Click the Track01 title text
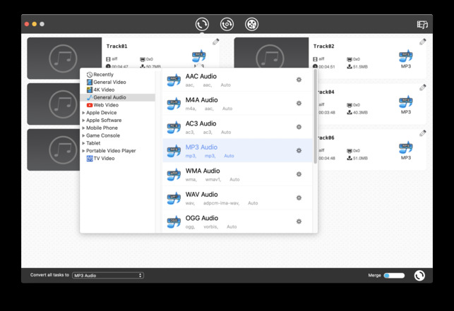The image size is (454, 311). (x=117, y=47)
